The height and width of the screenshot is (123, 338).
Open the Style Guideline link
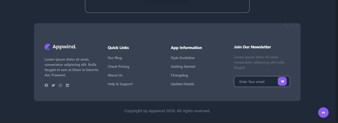tap(182, 58)
